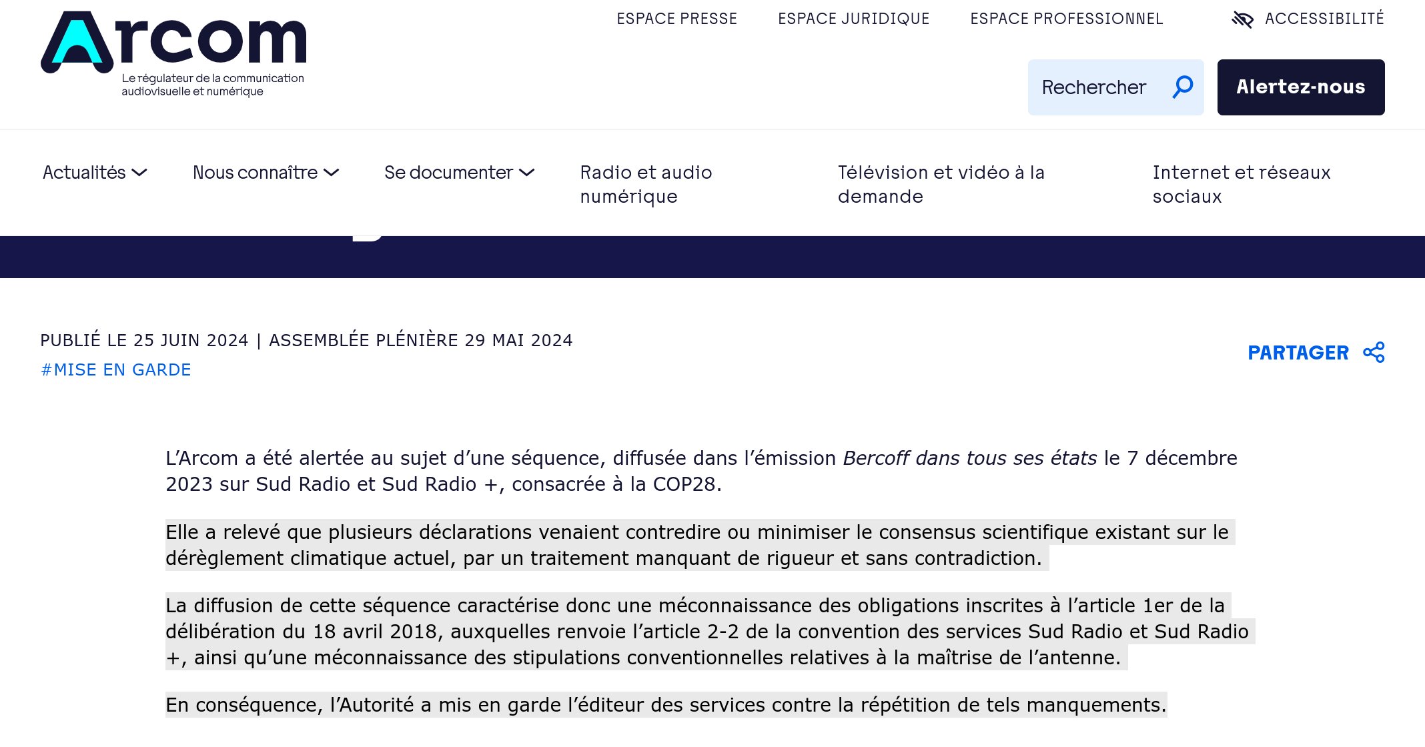Open the Espace Juridique link
Viewport: 1425px width, 747px height.
853,19
